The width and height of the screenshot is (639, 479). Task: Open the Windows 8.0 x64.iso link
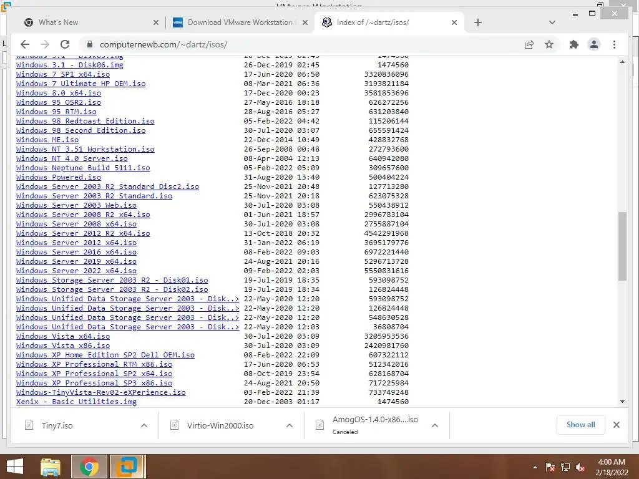pos(58,94)
